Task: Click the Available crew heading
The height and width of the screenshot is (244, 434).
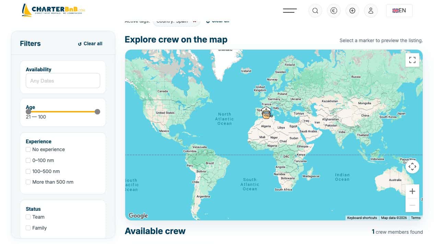Action: pos(155,231)
